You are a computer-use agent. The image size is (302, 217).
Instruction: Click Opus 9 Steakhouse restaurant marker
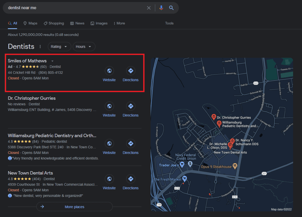click(235, 166)
